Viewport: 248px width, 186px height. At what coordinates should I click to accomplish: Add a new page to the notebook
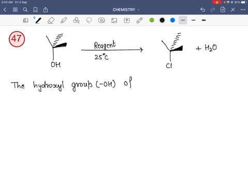click(223, 10)
